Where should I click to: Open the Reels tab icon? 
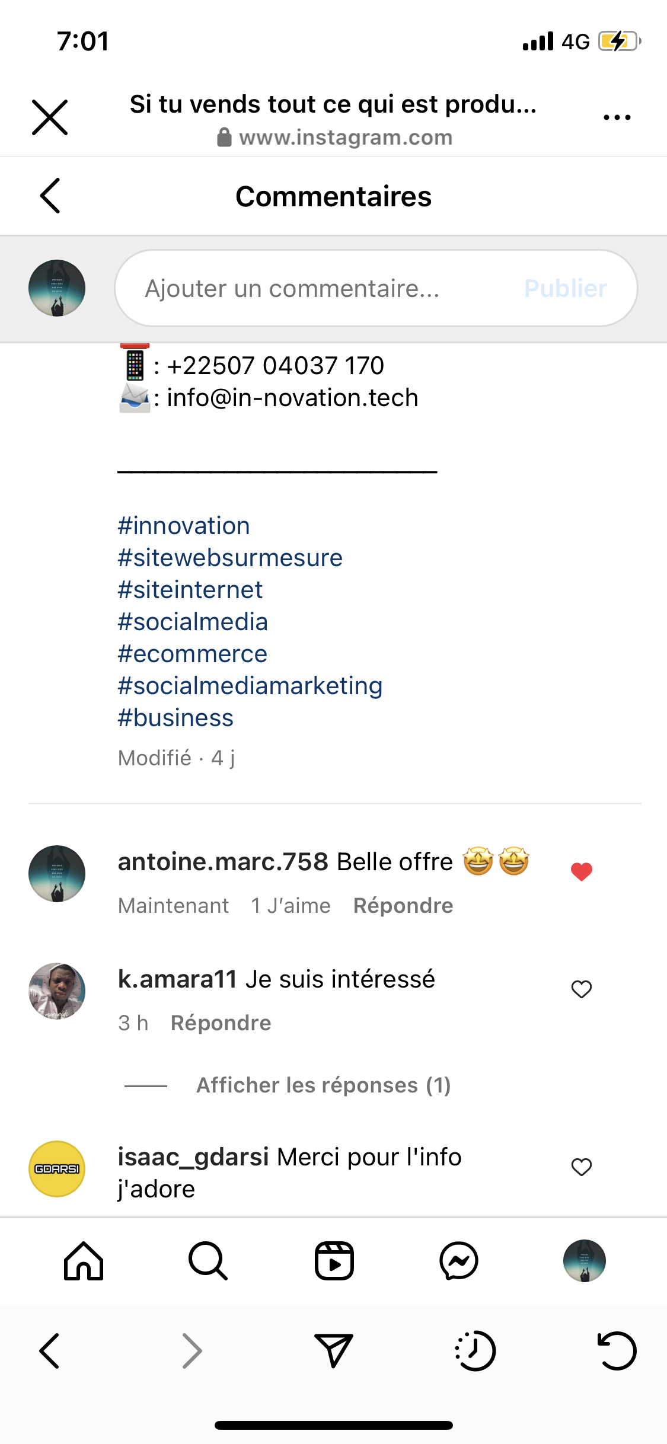[x=334, y=1261]
